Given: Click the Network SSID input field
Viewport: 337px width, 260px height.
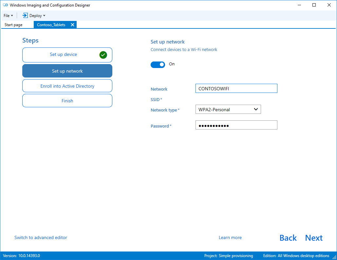Looking at the screenshot, I should 236,88.
